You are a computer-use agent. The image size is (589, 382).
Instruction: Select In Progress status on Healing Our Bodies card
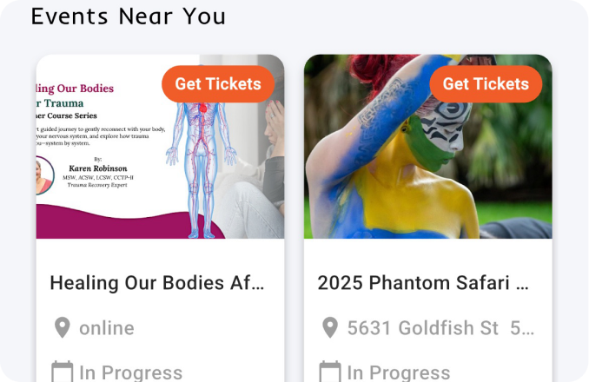[x=130, y=372]
